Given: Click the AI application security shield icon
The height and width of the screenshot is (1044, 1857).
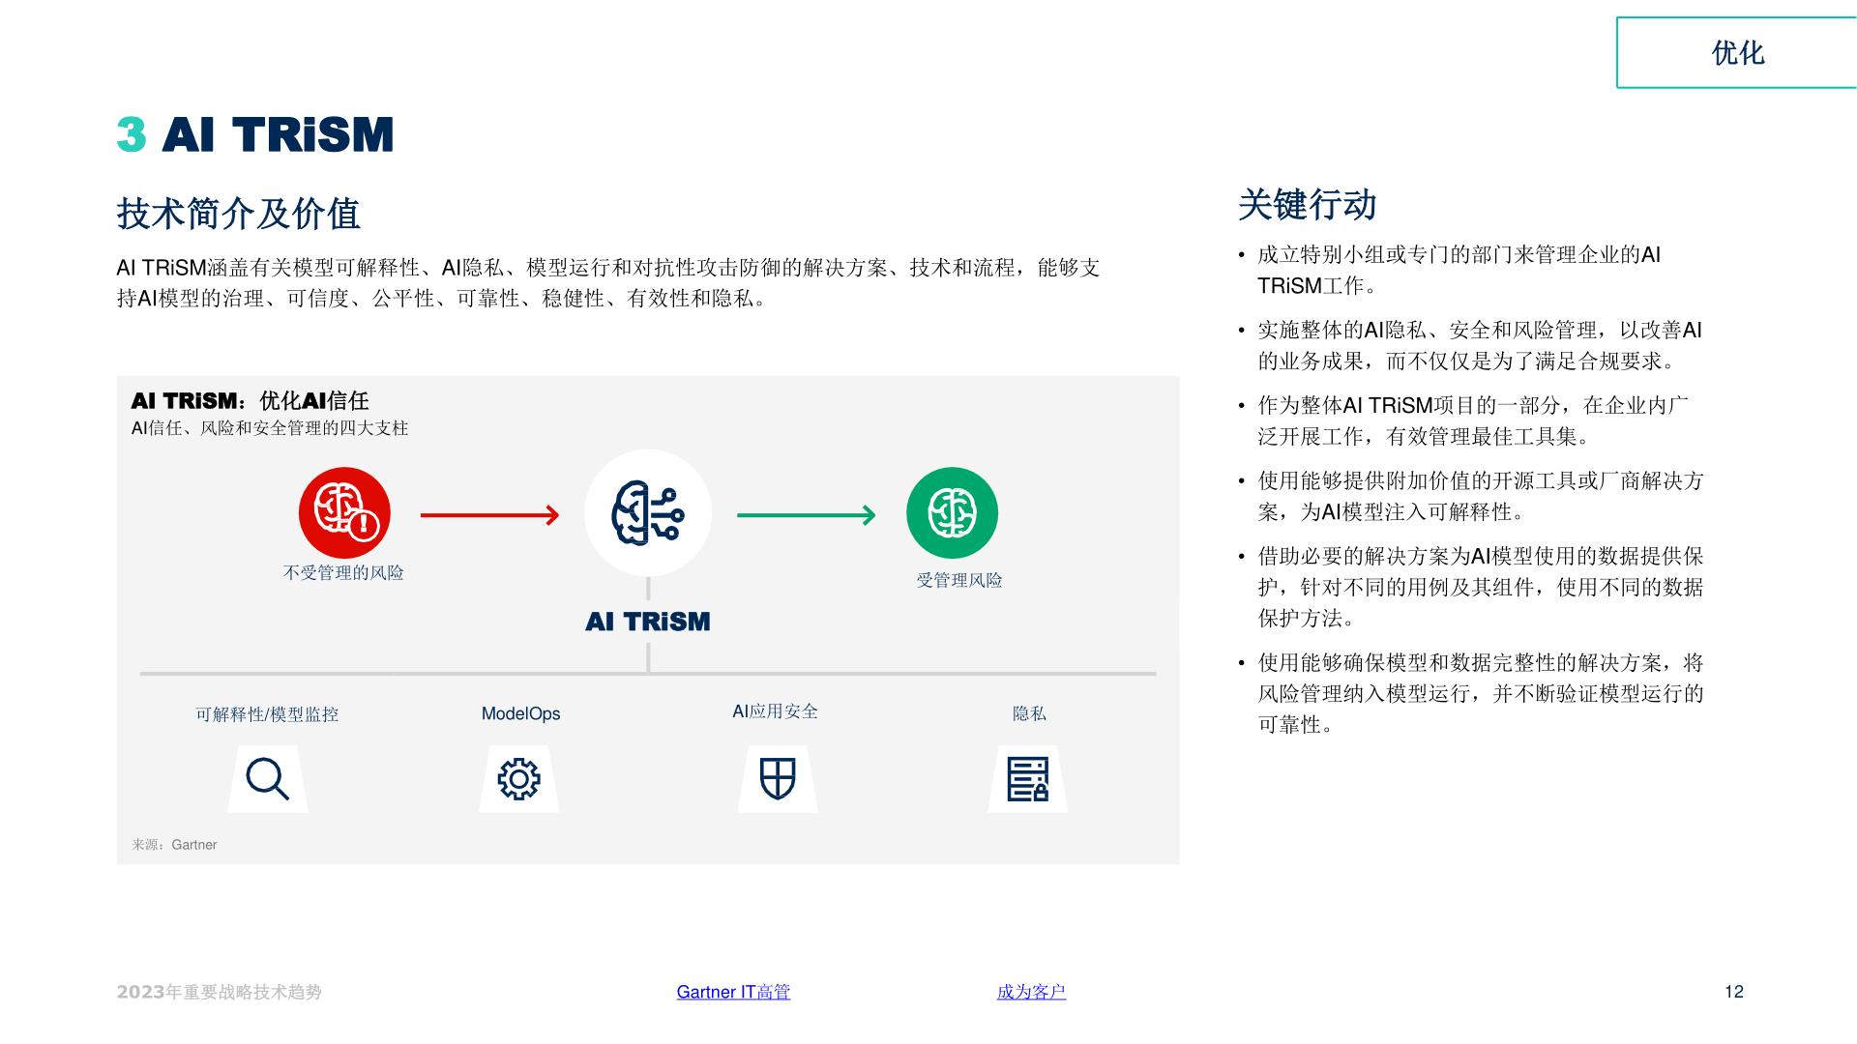Looking at the screenshot, I should point(778,779).
